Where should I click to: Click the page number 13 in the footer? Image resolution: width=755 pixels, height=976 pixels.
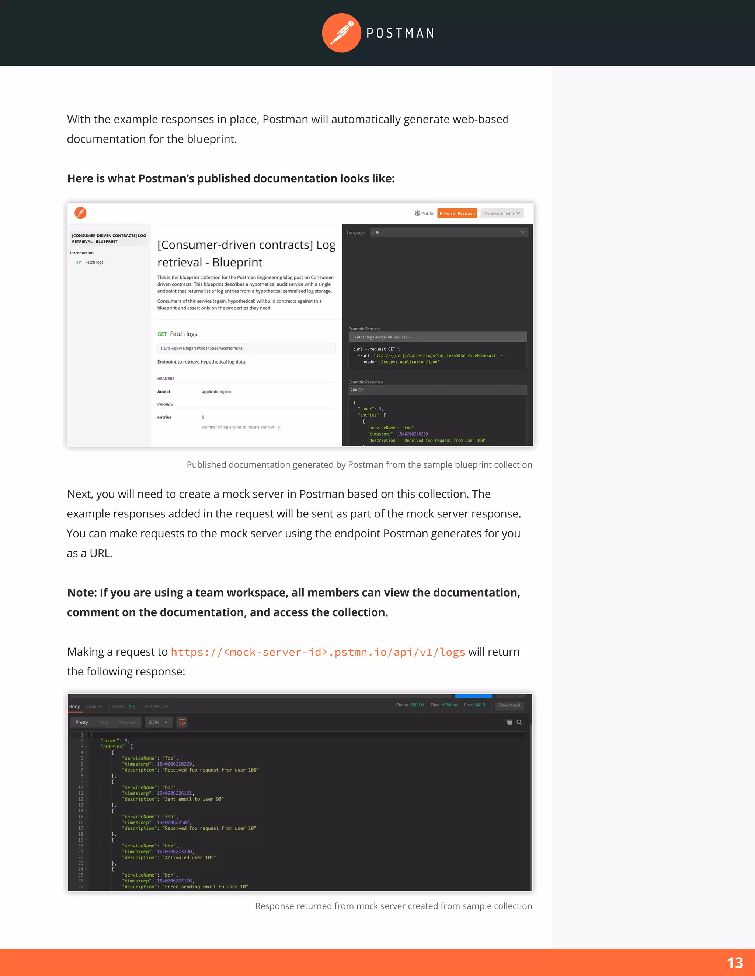click(x=735, y=963)
